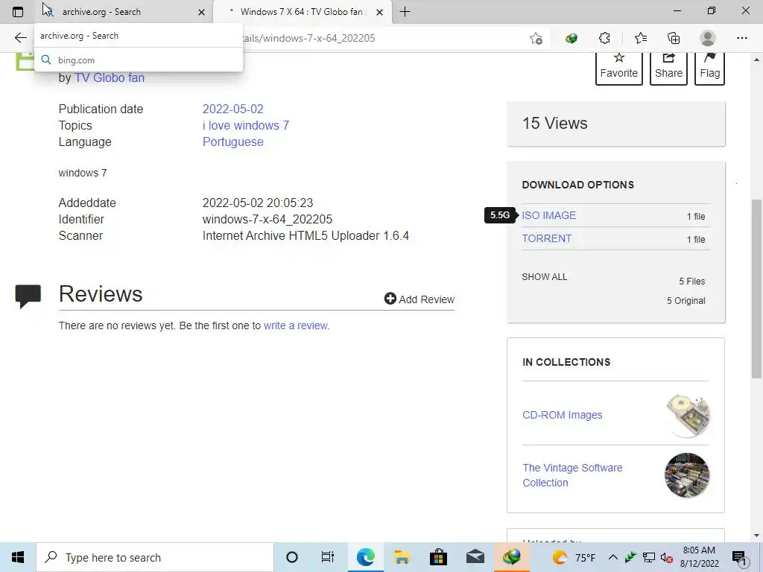Click the Share button
763x572 pixels.
click(668, 68)
